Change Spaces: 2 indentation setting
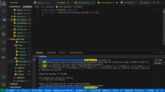Viewport: 165px width, 92px height. pyautogui.click(x=106, y=90)
